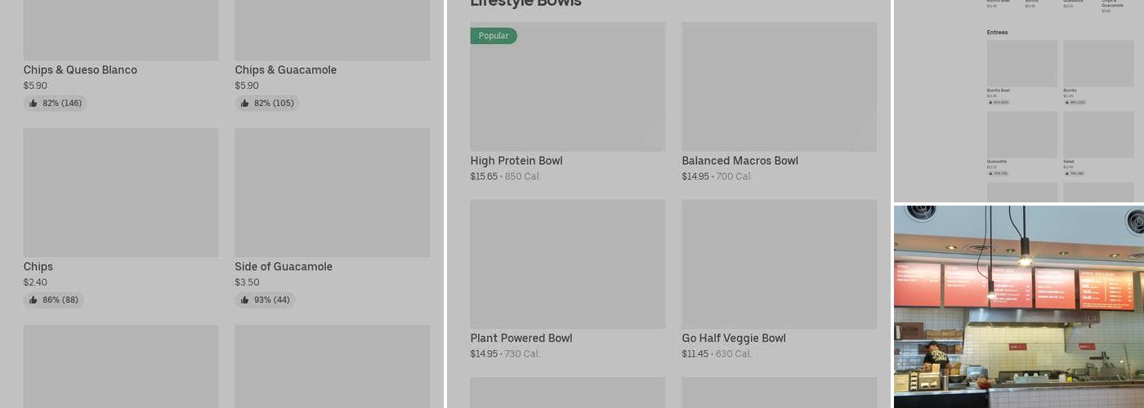The width and height of the screenshot is (1144, 408).
Task: Open the Entrees Salad item image
Action: pyautogui.click(x=1097, y=135)
